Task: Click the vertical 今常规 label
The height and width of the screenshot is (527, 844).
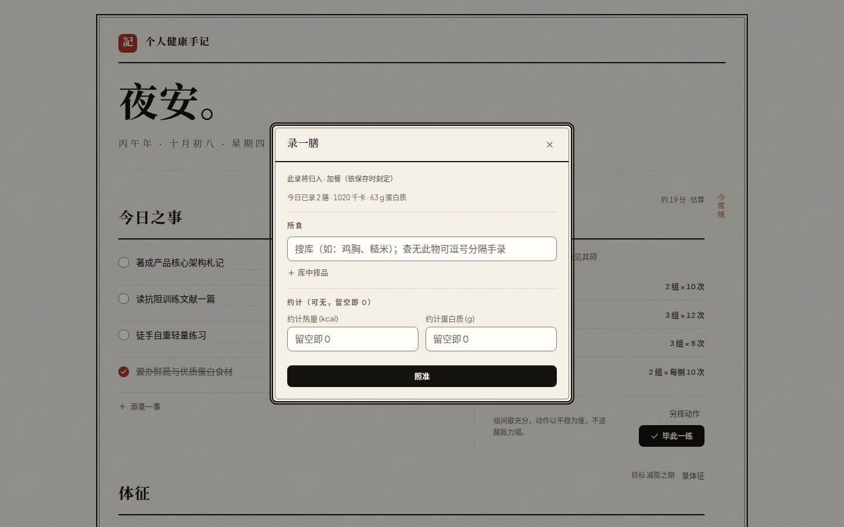Action: (722, 206)
